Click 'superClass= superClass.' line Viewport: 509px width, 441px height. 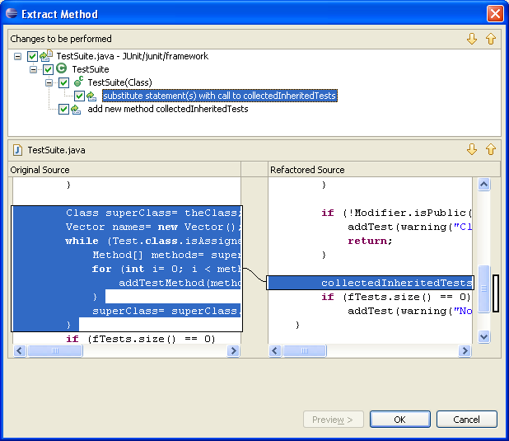pos(167,311)
